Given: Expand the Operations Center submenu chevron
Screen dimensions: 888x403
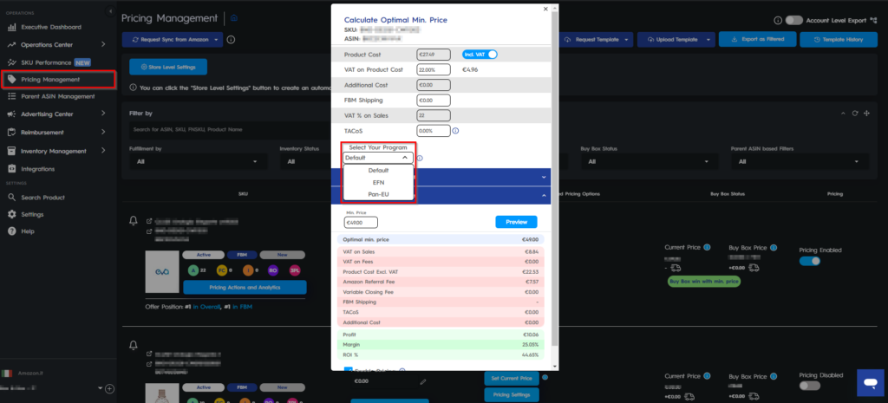Looking at the screenshot, I should 103,44.
